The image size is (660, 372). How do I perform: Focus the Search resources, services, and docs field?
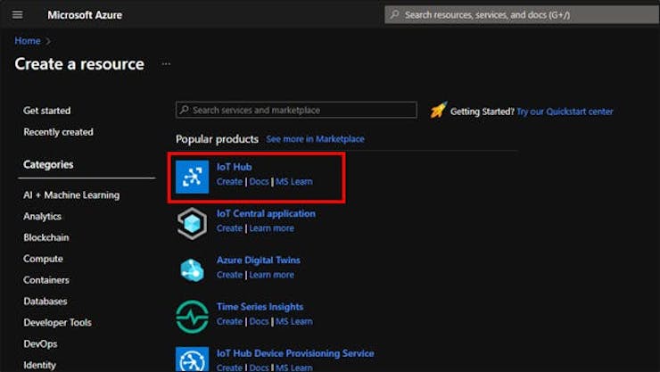(x=522, y=15)
